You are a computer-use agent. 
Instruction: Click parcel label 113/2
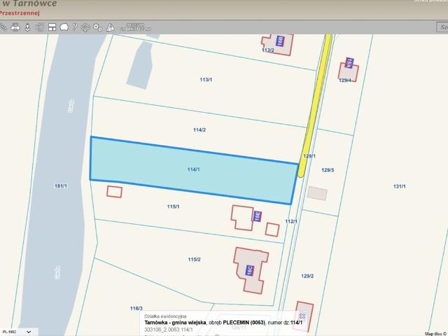(x=268, y=50)
